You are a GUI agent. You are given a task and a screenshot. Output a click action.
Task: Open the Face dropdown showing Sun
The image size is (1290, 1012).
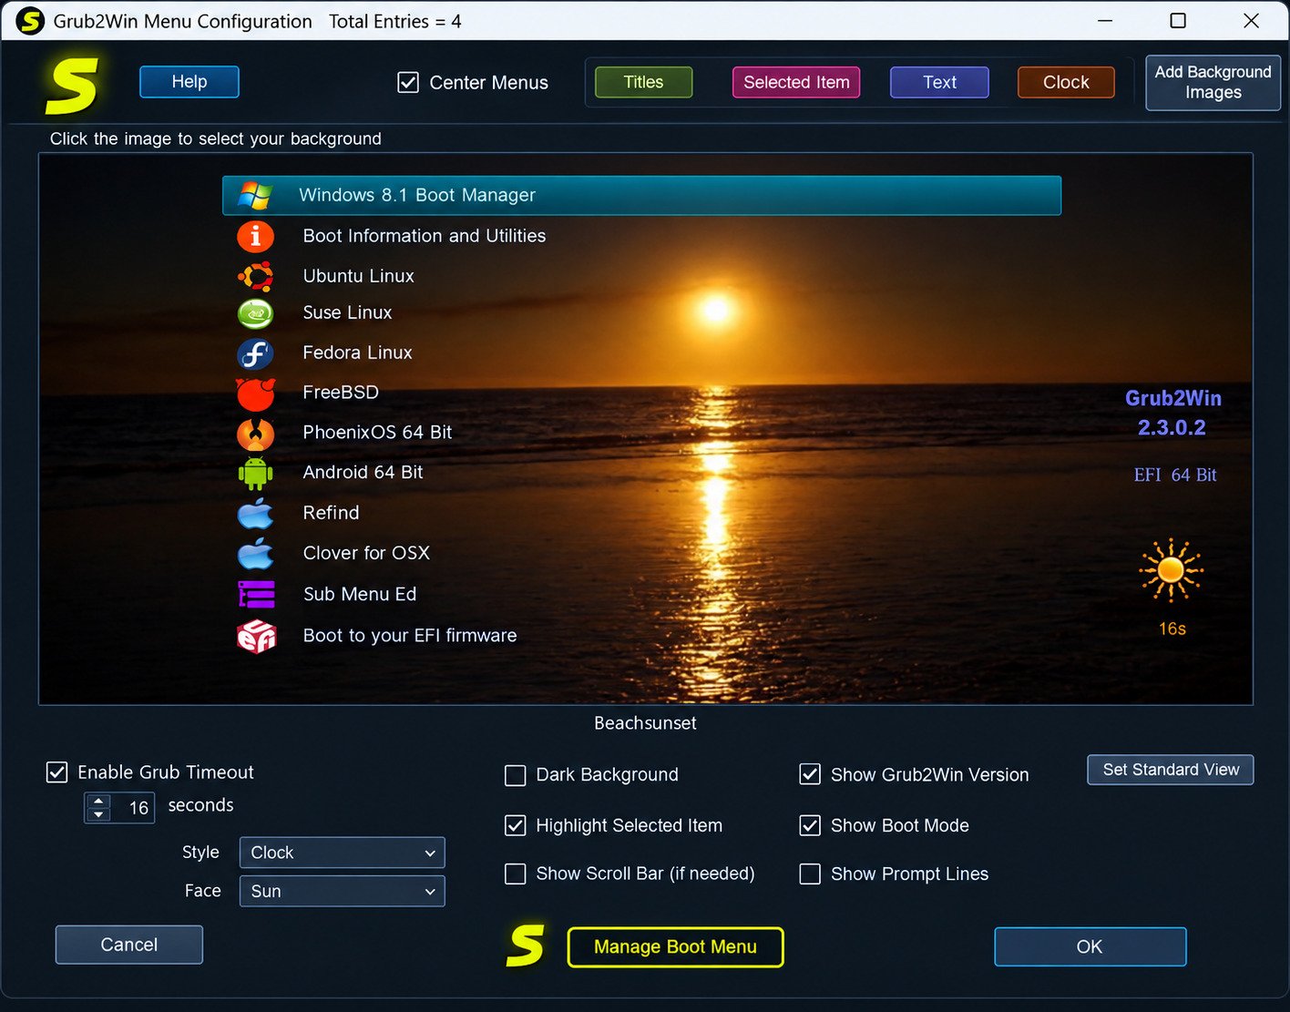pyautogui.click(x=342, y=891)
